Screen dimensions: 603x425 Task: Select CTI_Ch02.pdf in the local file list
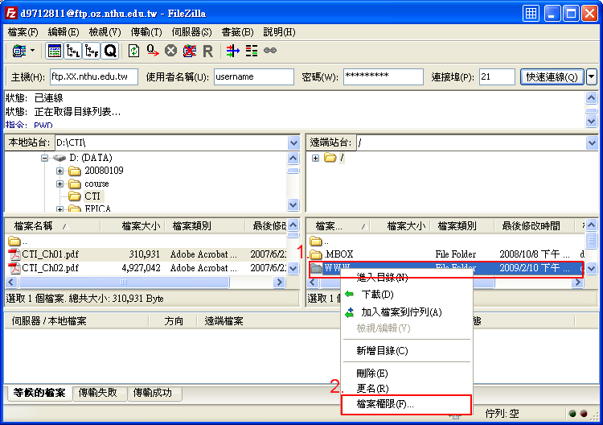tap(50, 268)
